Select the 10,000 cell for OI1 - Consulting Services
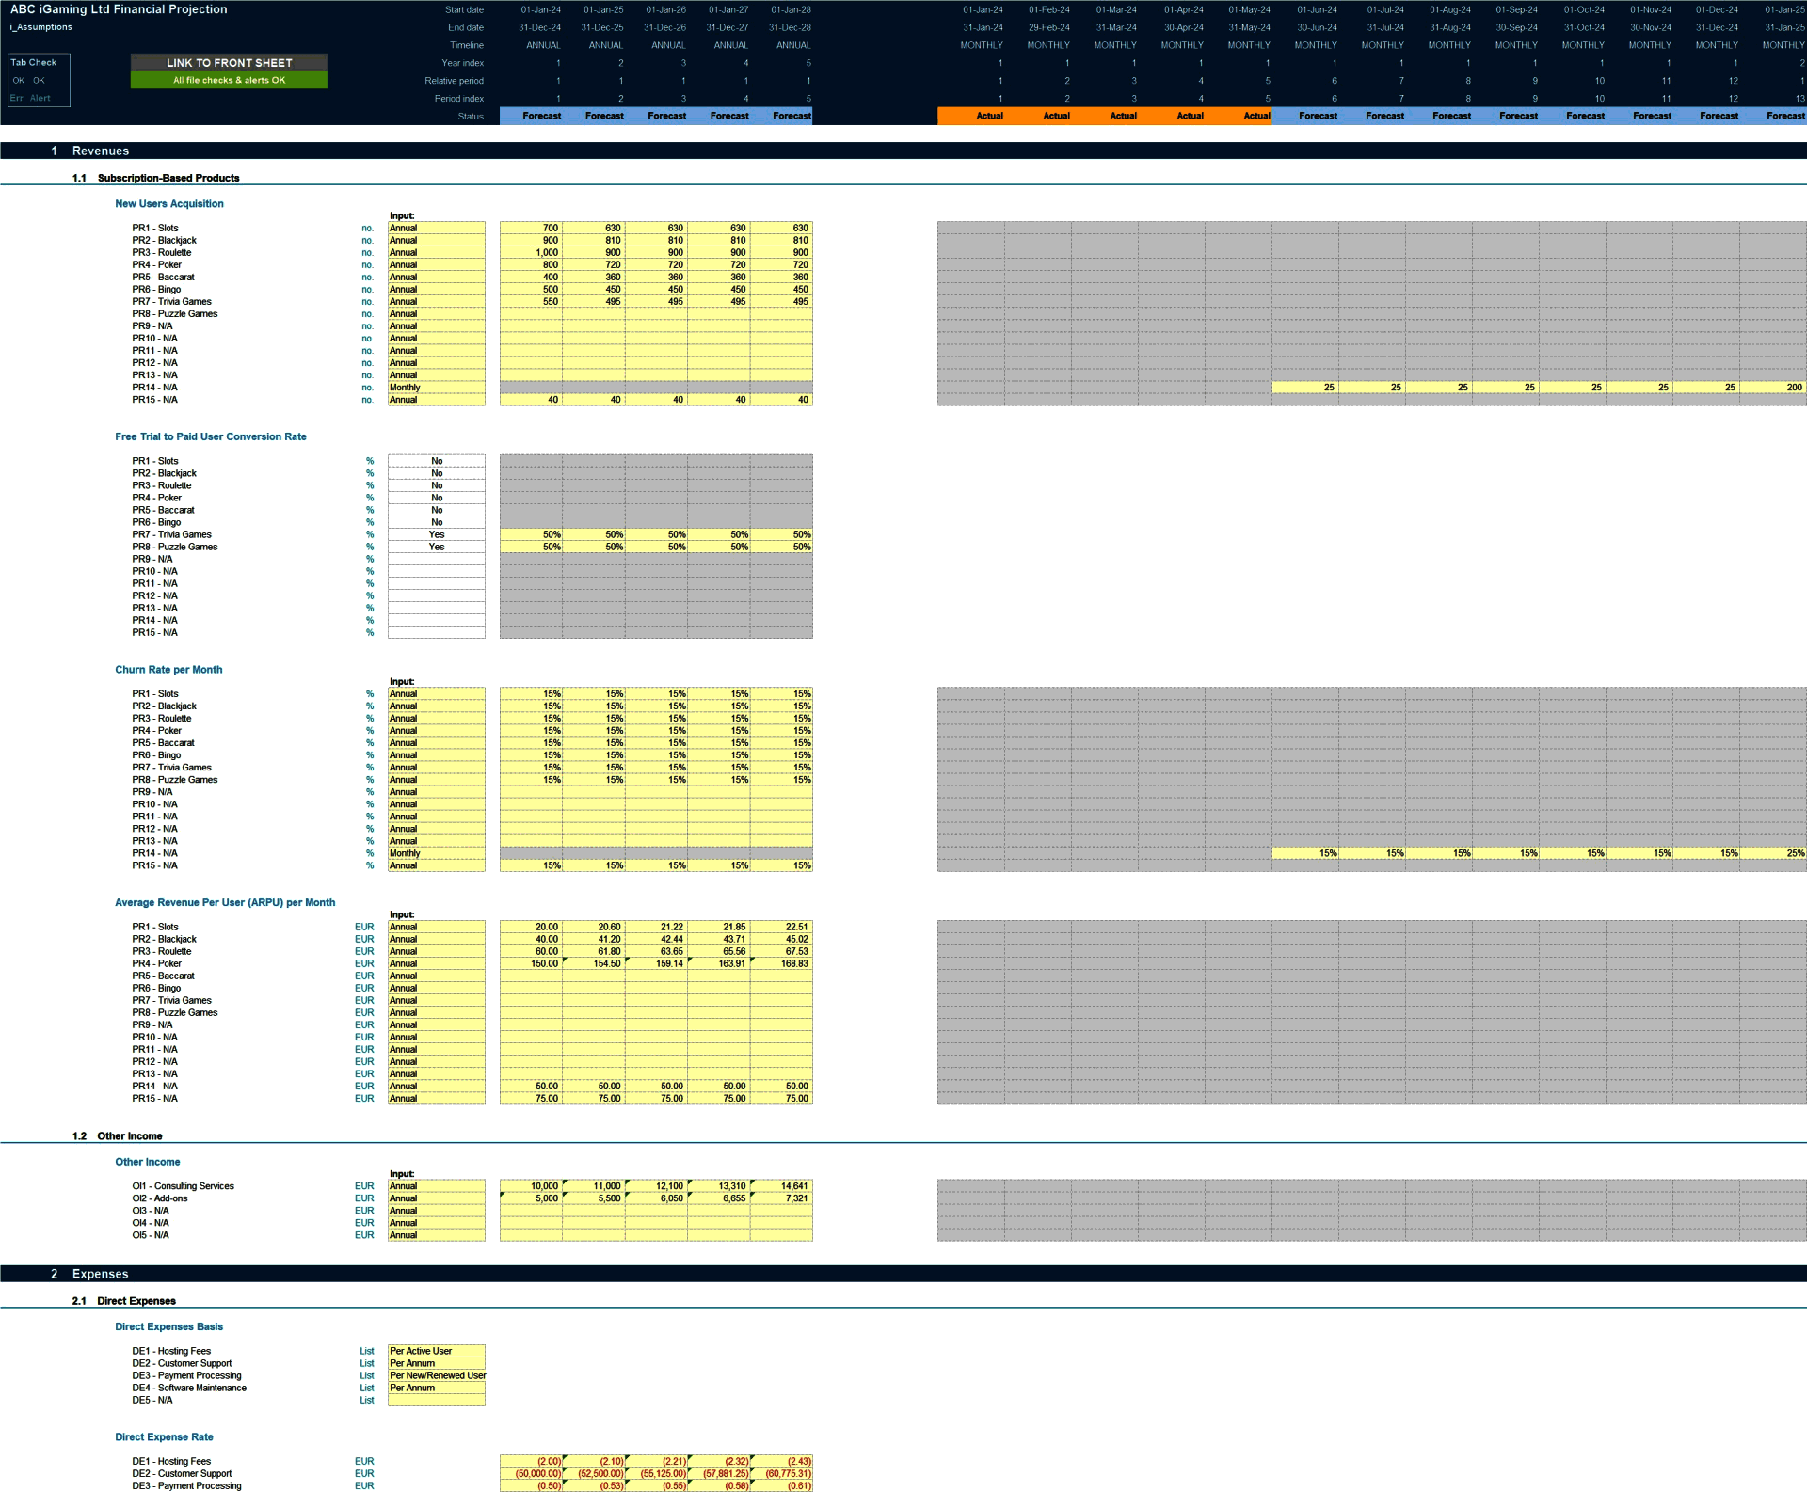This screenshot has width=1807, height=1492. (x=531, y=1186)
